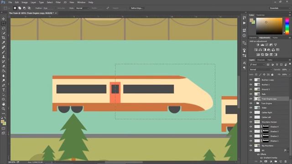Image resolution: width=292 pixels, height=164 pixels.
Task: Click the hue spectrum slider
Action: (x=287, y=26)
